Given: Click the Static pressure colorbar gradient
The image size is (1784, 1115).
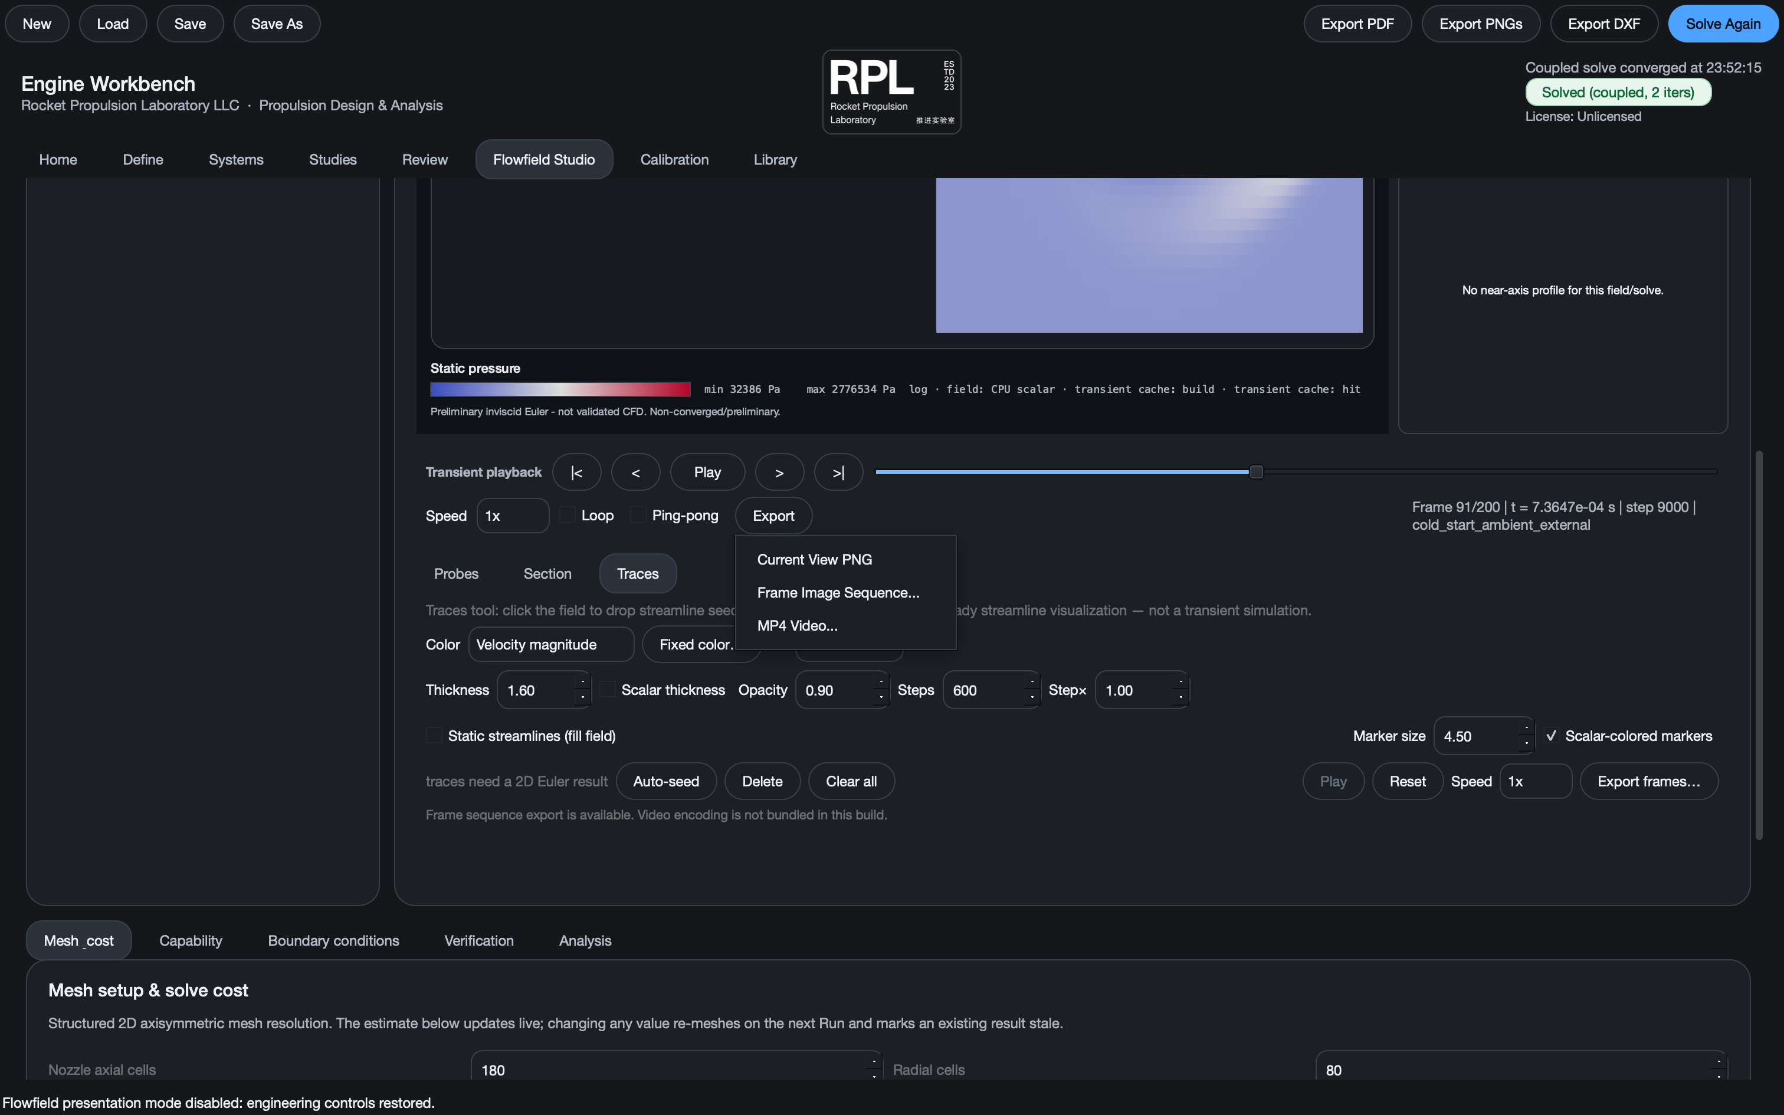Looking at the screenshot, I should 560,389.
